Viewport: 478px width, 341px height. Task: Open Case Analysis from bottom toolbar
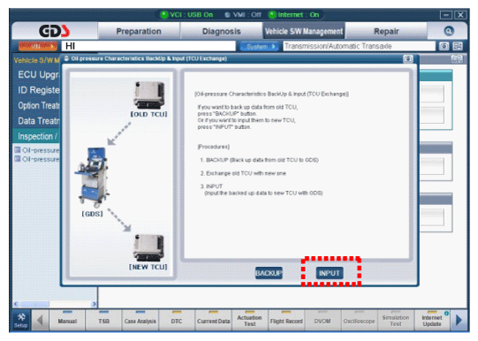pos(140,321)
